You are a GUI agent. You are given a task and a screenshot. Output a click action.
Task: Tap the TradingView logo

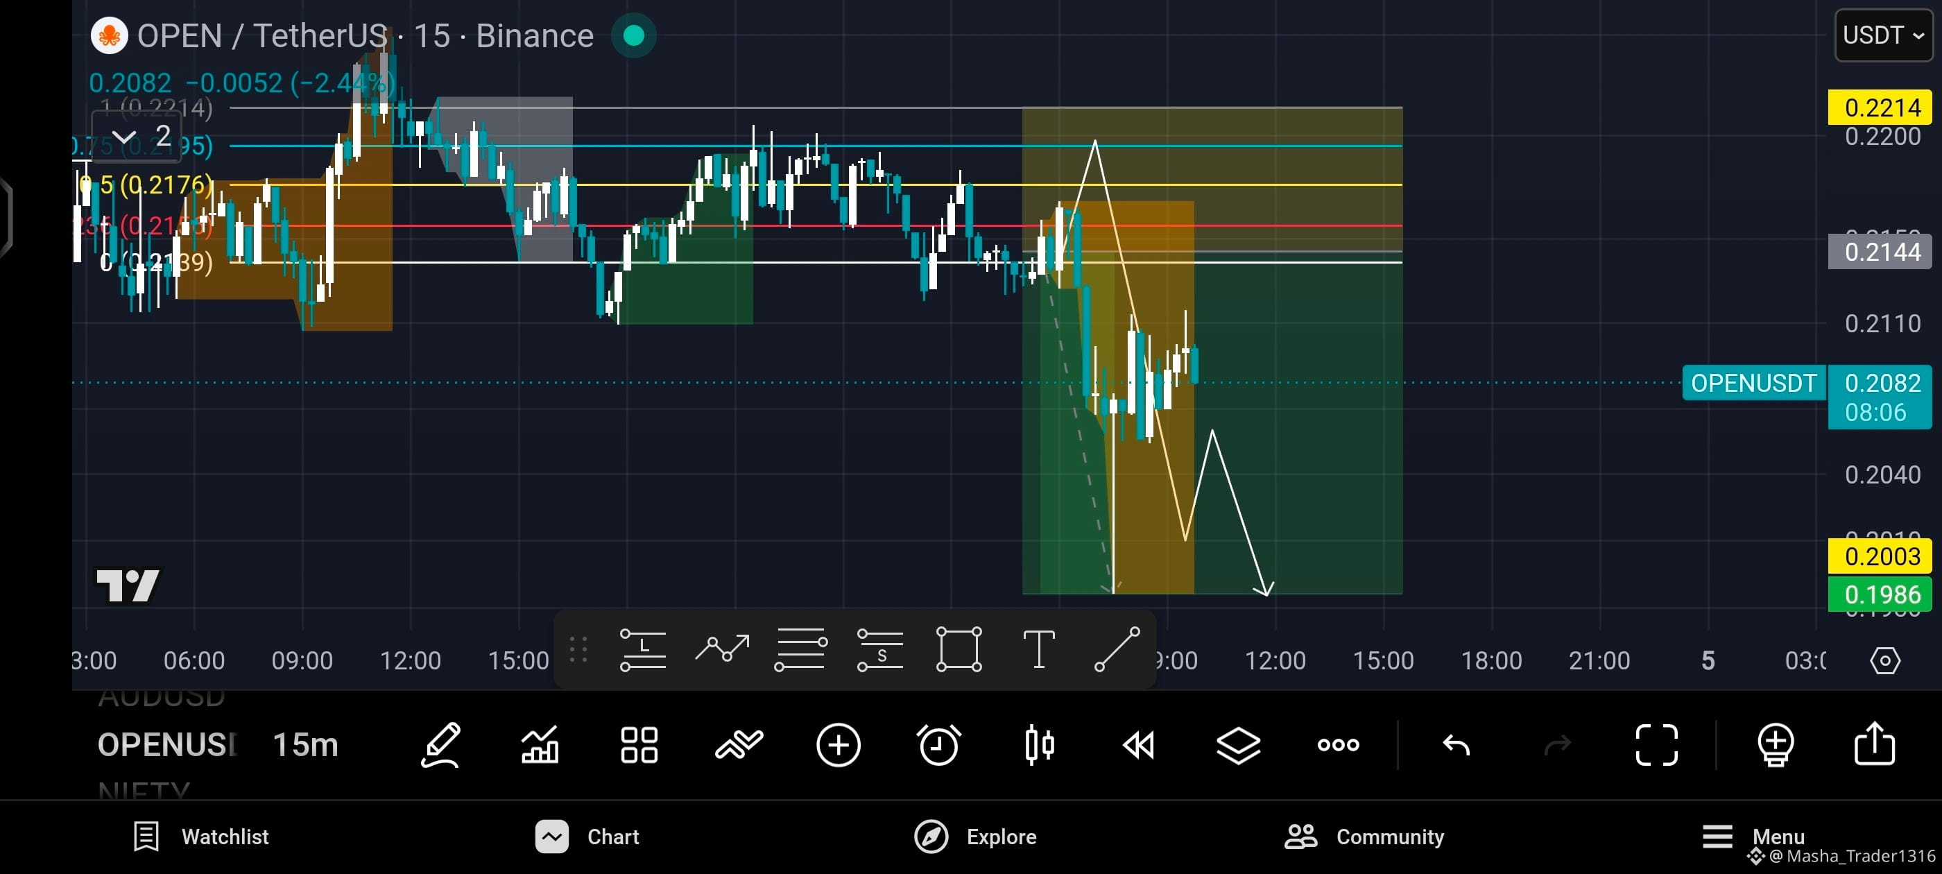(x=128, y=585)
